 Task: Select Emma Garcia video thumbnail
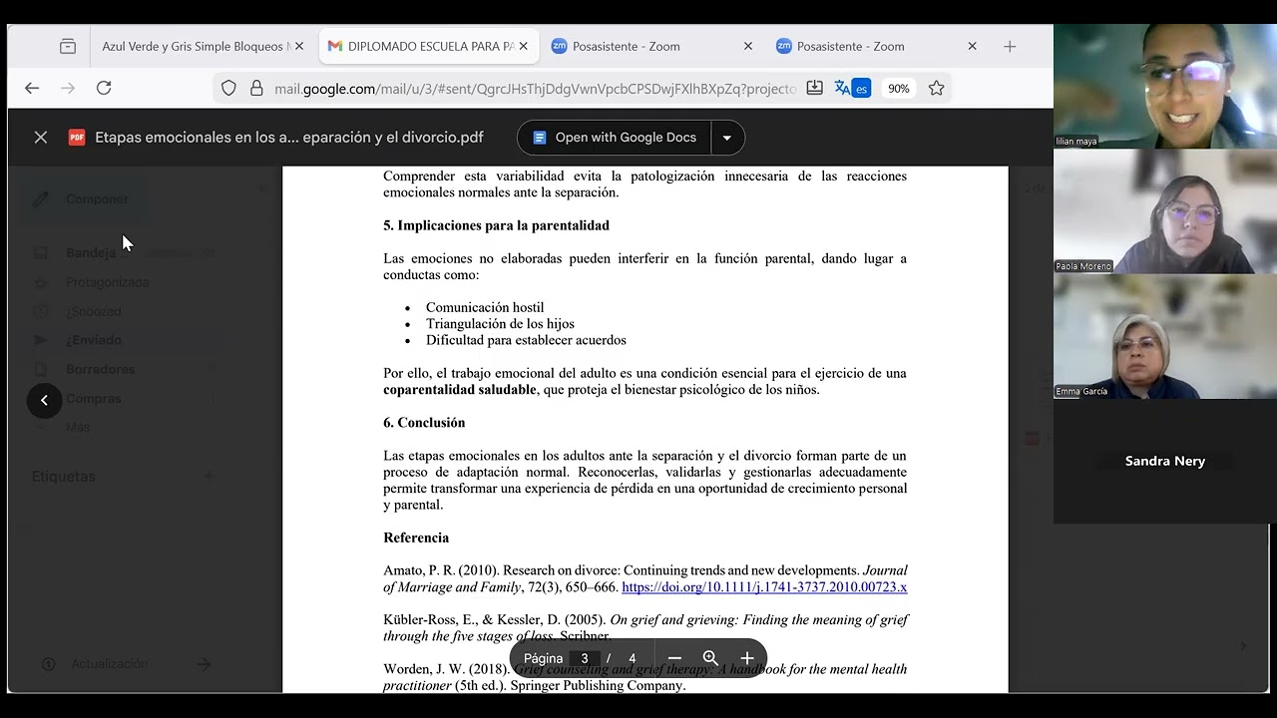click(x=1165, y=337)
